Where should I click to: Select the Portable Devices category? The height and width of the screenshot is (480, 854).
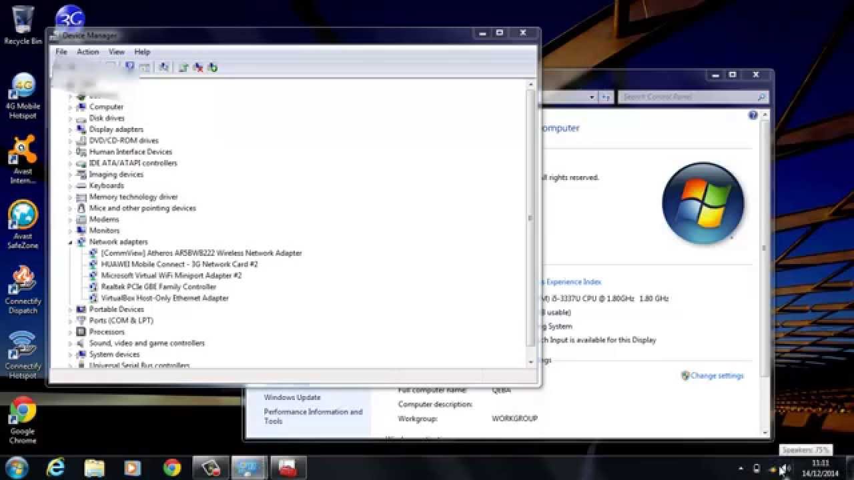(116, 309)
